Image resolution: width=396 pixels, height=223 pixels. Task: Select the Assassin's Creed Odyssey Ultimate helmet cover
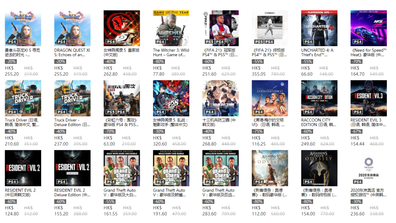319,168
